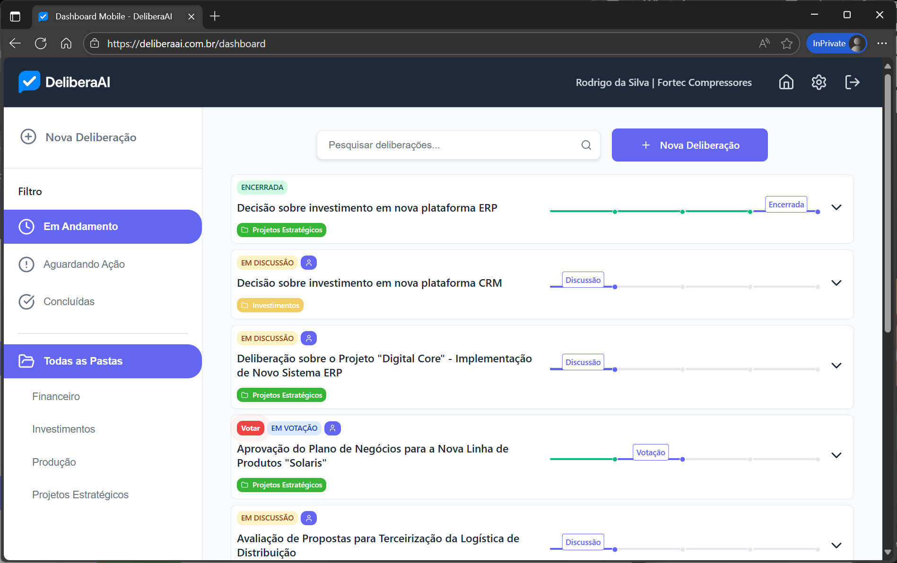Click the DeliberaAI logo
The width and height of the screenshot is (897, 563).
64,82
